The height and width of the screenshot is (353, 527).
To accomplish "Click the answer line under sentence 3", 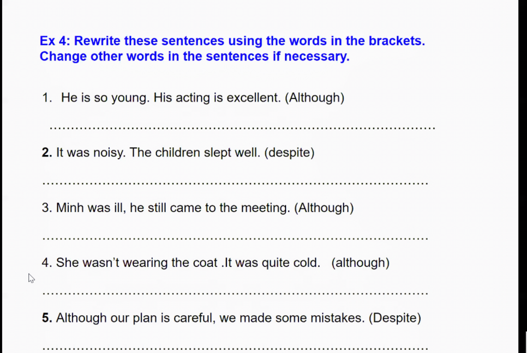I will tap(235, 238).
